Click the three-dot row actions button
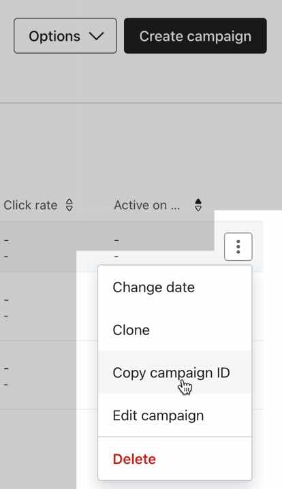The height and width of the screenshot is (489, 282). coord(238,247)
